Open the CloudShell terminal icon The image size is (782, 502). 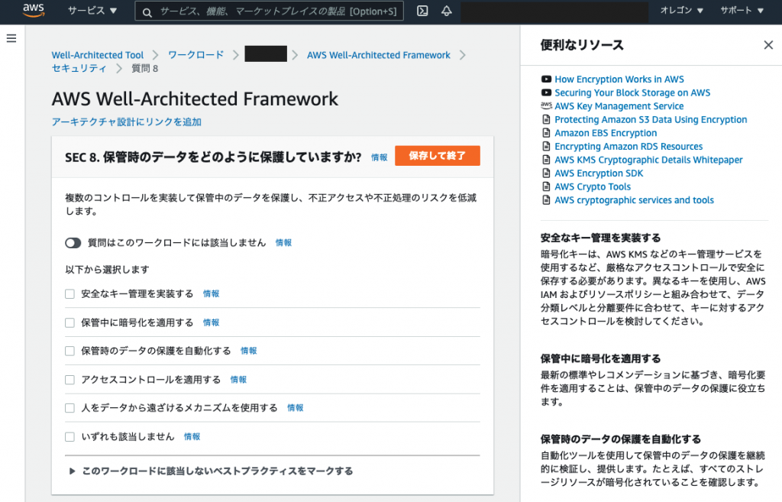coord(422,11)
